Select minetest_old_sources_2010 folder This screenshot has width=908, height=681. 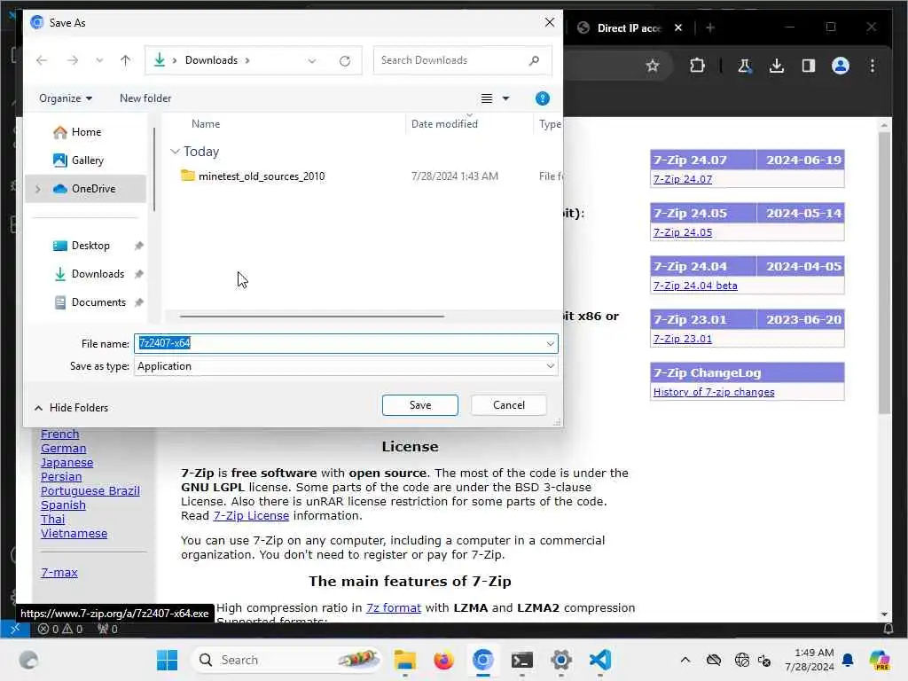tap(262, 176)
